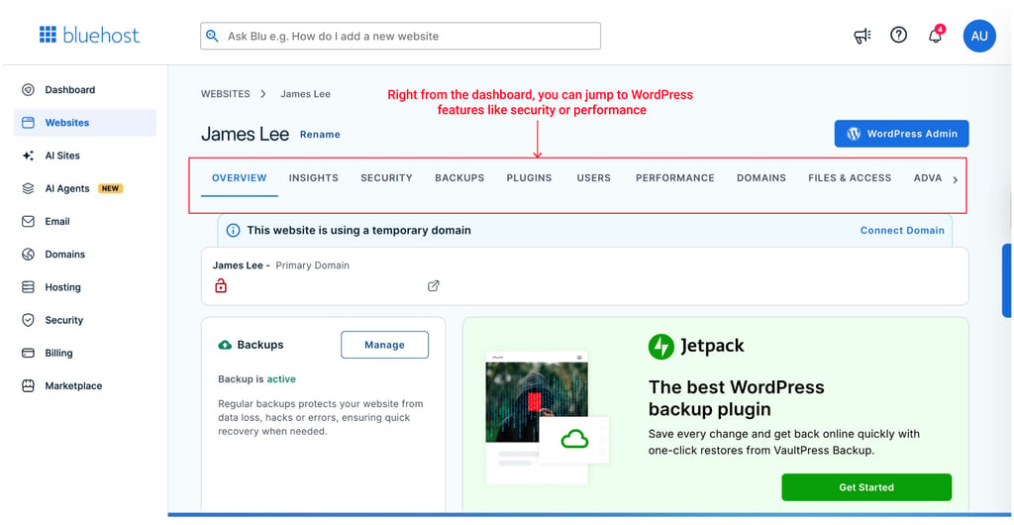Click the AI Agents layers icon

[x=28, y=189]
